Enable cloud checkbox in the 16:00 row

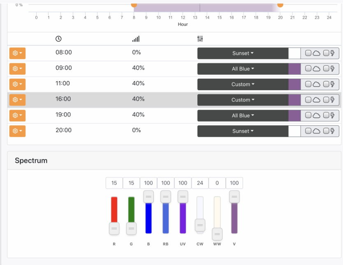click(308, 100)
